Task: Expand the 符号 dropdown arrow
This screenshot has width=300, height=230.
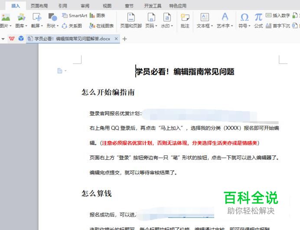Action: coord(249,26)
